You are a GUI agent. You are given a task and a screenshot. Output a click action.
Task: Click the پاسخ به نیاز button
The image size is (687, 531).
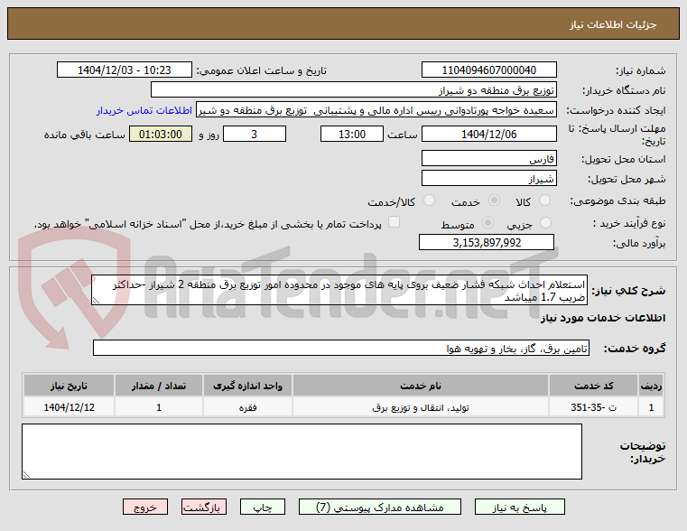tap(520, 507)
